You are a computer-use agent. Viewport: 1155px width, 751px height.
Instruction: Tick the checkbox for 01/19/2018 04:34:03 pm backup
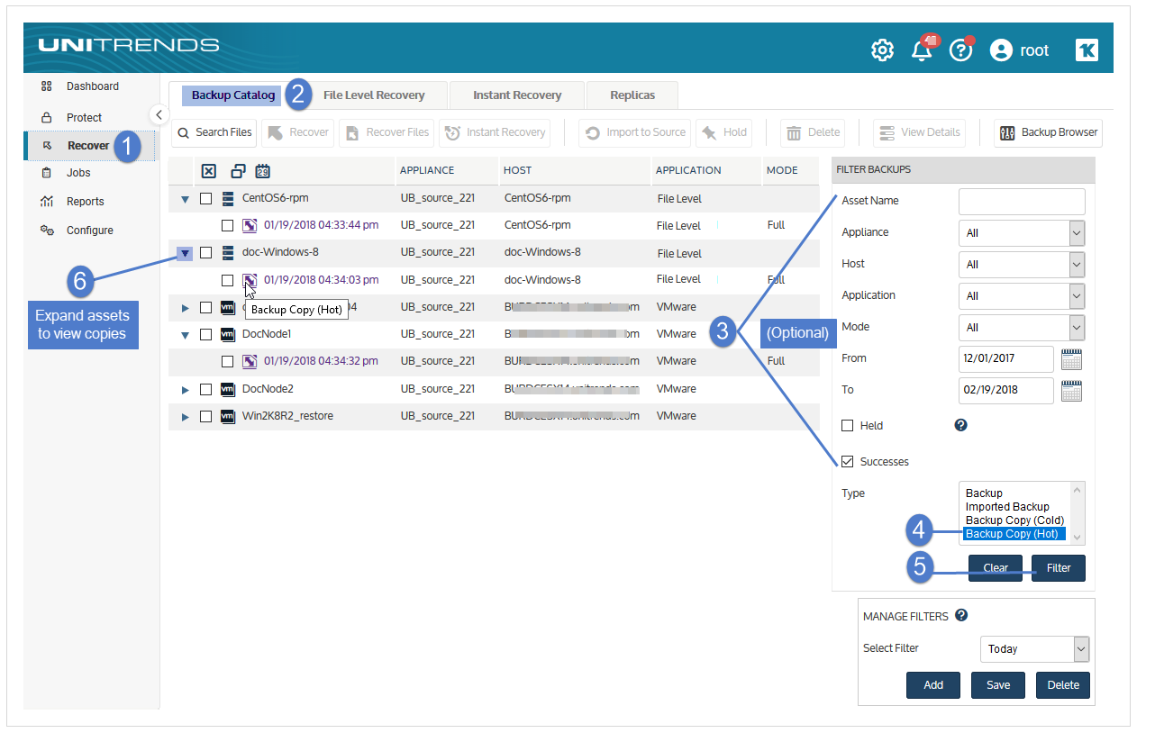click(x=228, y=280)
